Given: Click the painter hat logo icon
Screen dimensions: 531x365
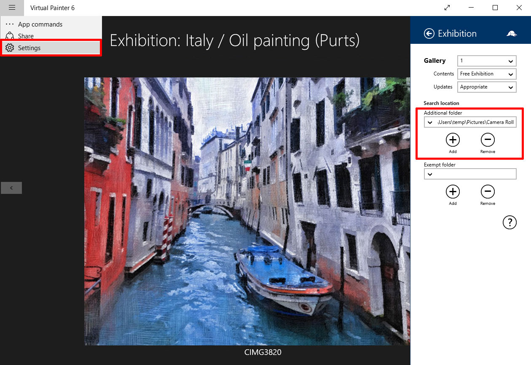Looking at the screenshot, I should [512, 34].
